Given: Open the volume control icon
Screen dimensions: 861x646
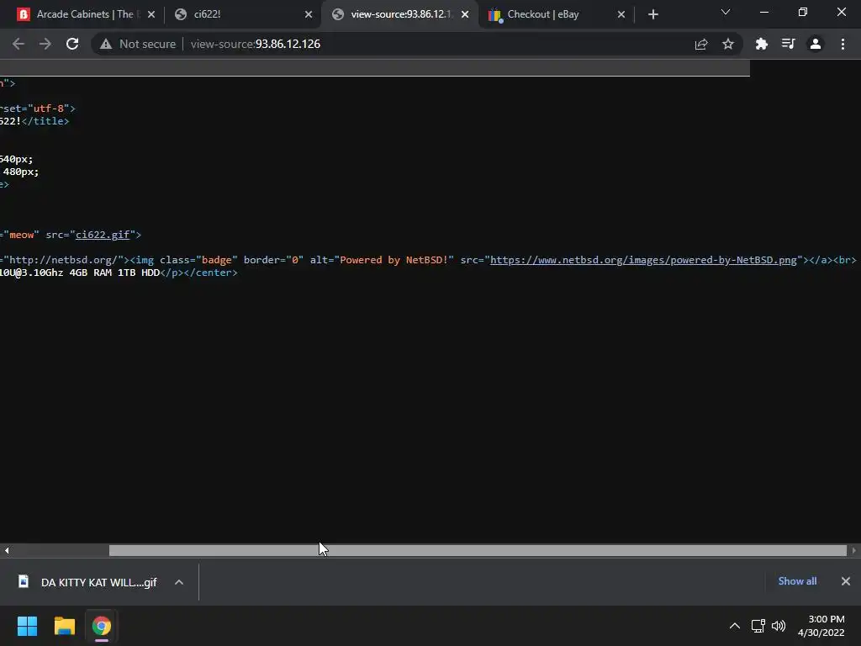Looking at the screenshot, I should coord(779,626).
